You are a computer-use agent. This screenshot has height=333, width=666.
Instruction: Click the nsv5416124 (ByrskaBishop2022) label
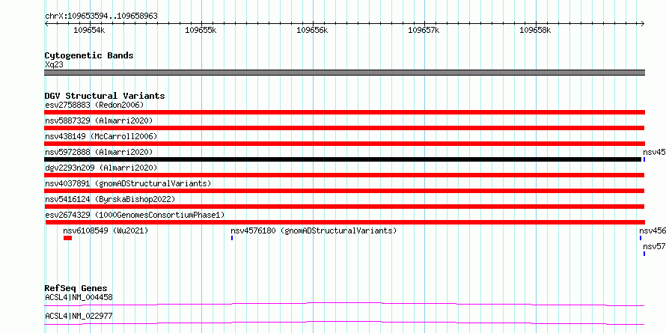pyautogui.click(x=110, y=199)
